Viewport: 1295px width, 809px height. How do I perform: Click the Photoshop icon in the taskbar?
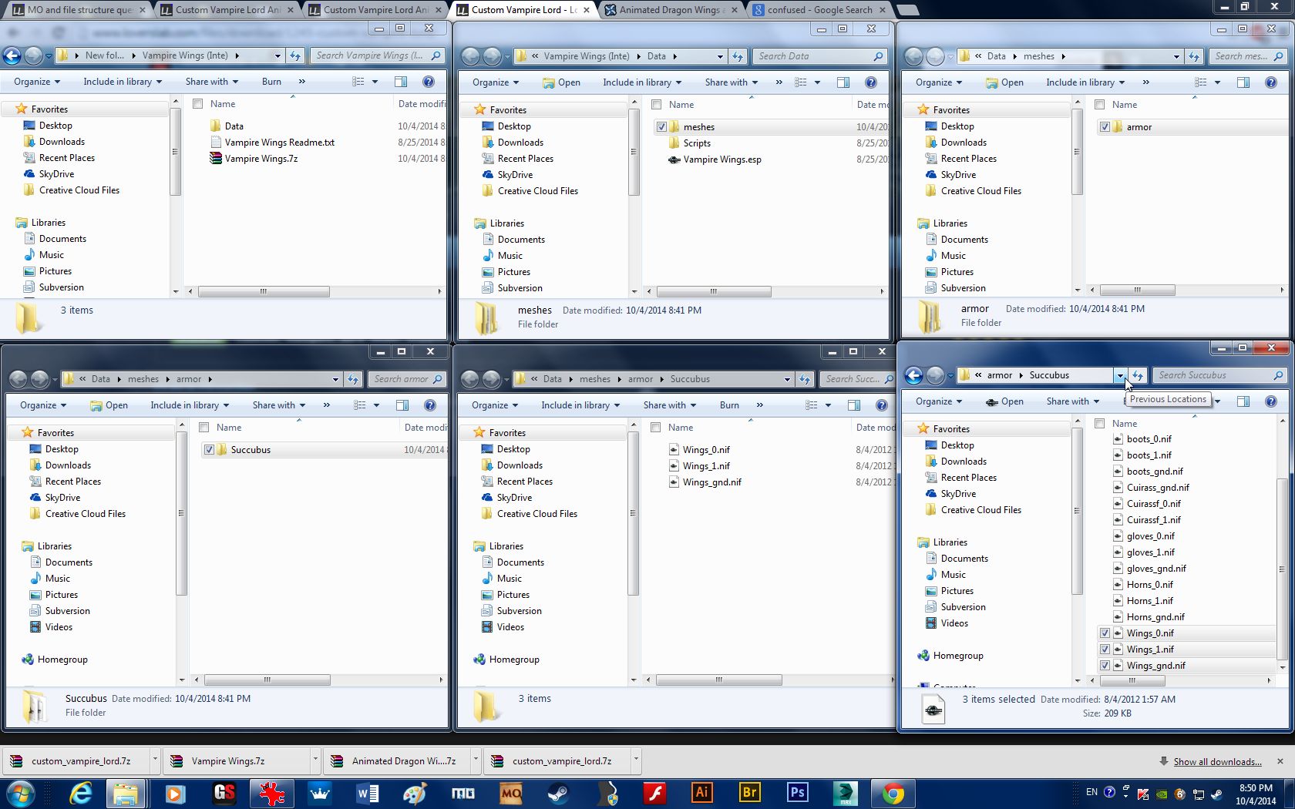pos(797,792)
